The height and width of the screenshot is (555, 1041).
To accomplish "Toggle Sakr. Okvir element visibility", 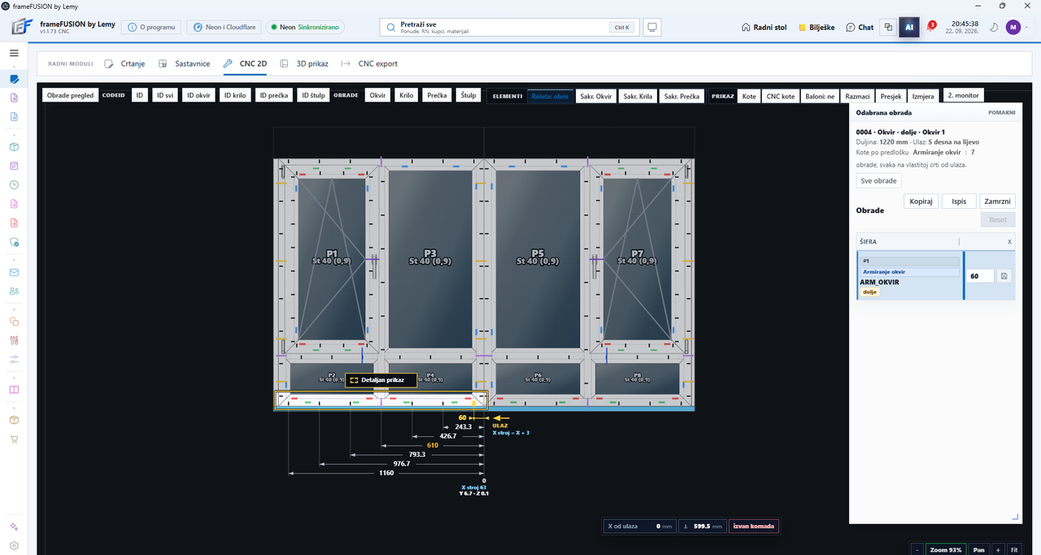I will point(595,96).
